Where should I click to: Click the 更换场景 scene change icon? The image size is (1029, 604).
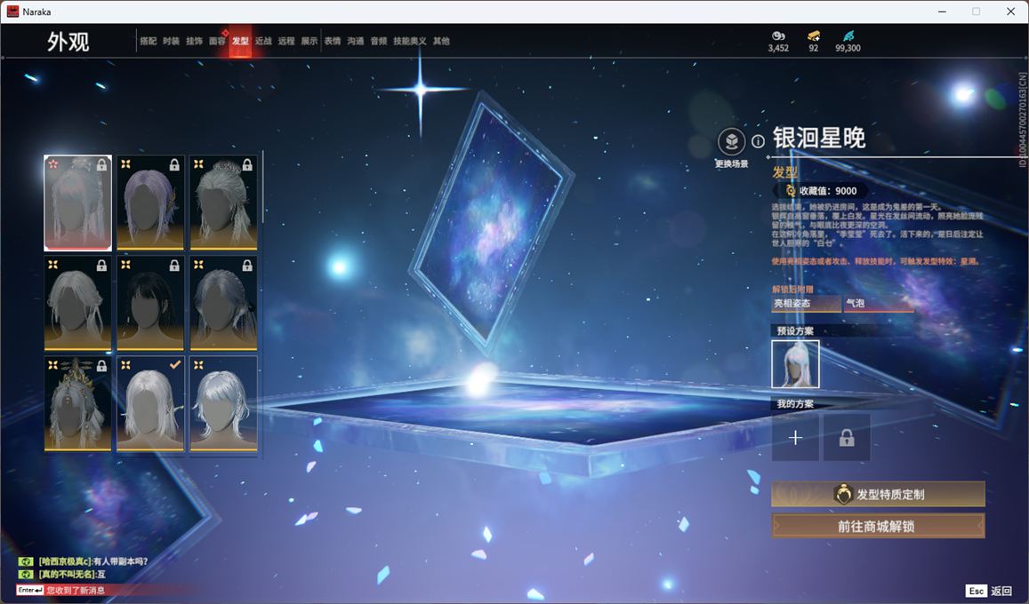point(731,142)
